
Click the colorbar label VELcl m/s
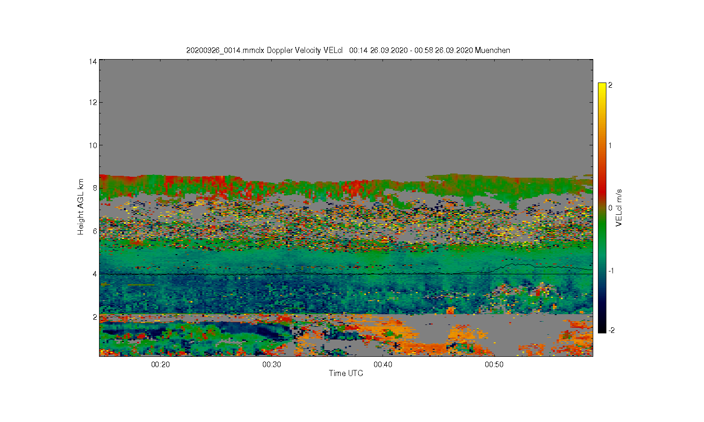[x=619, y=208]
